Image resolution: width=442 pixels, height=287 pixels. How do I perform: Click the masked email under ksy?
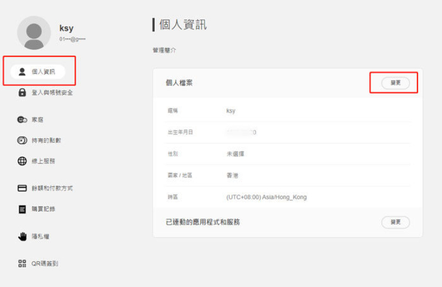coord(72,39)
